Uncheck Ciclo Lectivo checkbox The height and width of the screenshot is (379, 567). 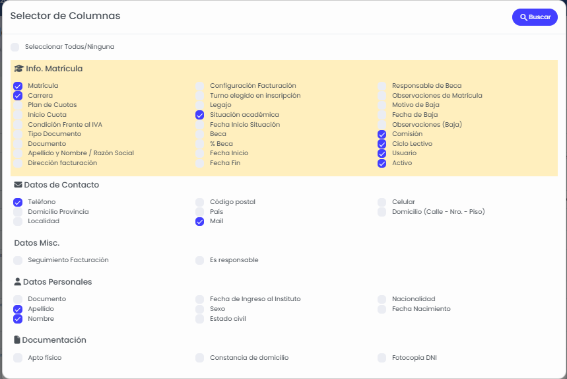[382, 144]
